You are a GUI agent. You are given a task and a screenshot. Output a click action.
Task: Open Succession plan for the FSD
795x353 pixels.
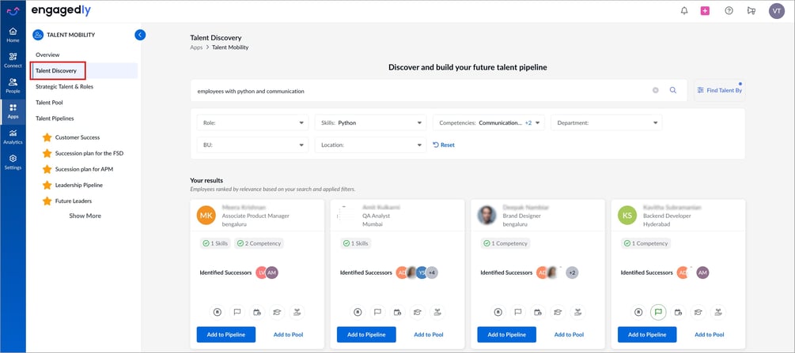[89, 153]
